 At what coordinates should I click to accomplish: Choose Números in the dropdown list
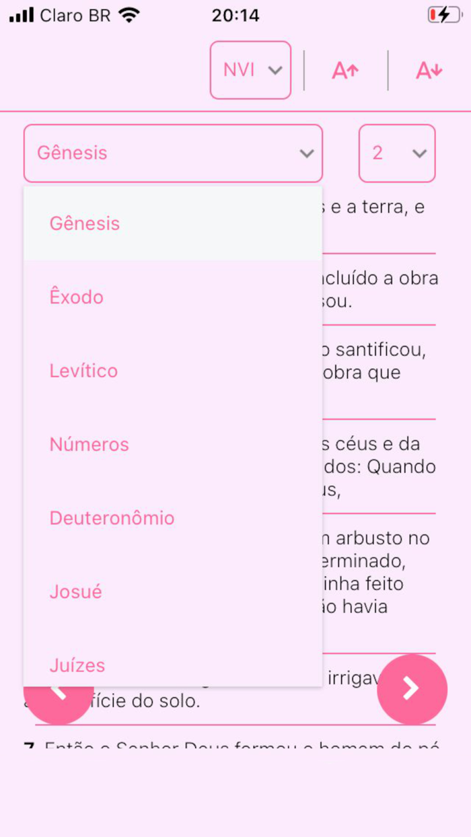click(89, 444)
